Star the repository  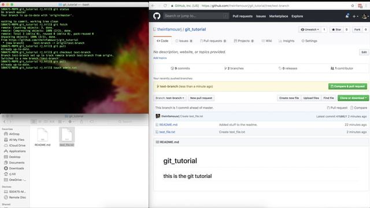click(336, 29)
